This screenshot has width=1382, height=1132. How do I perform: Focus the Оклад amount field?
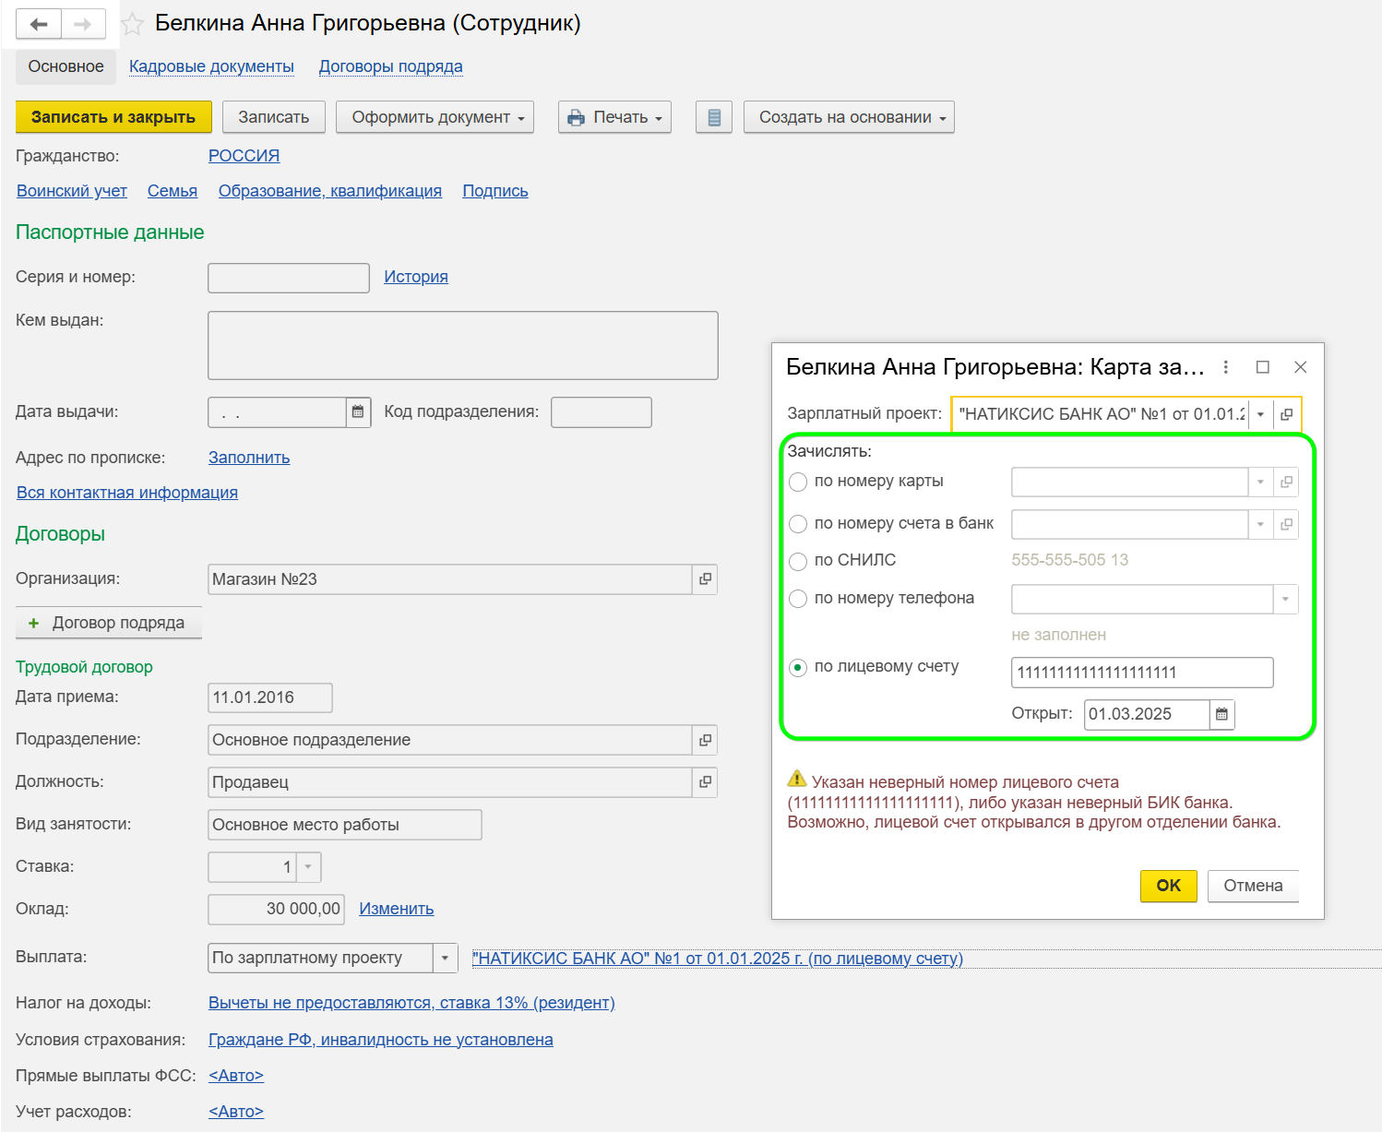coord(276,909)
